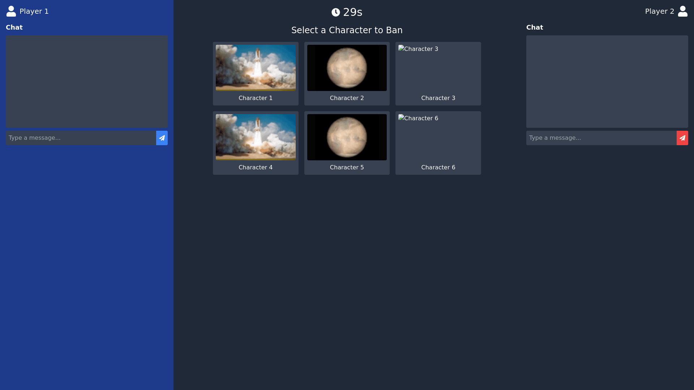
Task: Click the Player 2 avatar icon
Action: point(682,11)
